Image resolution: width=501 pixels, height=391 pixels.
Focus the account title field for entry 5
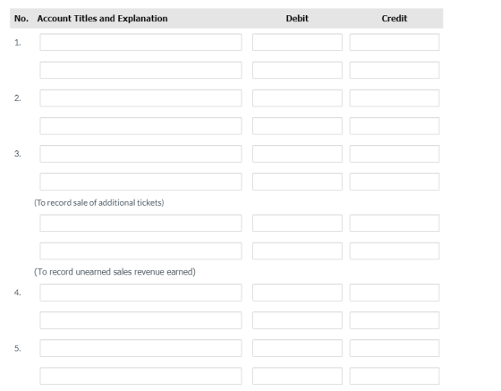(140, 348)
